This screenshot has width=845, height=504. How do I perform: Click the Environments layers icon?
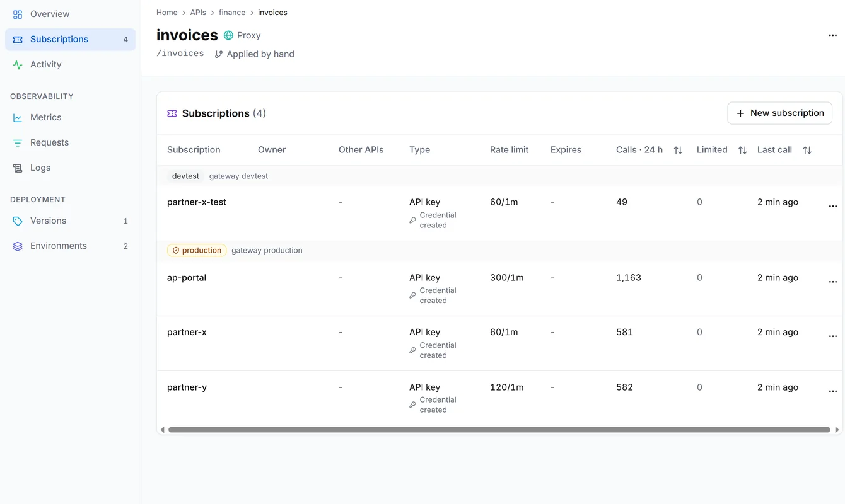click(x=18, y=246)
